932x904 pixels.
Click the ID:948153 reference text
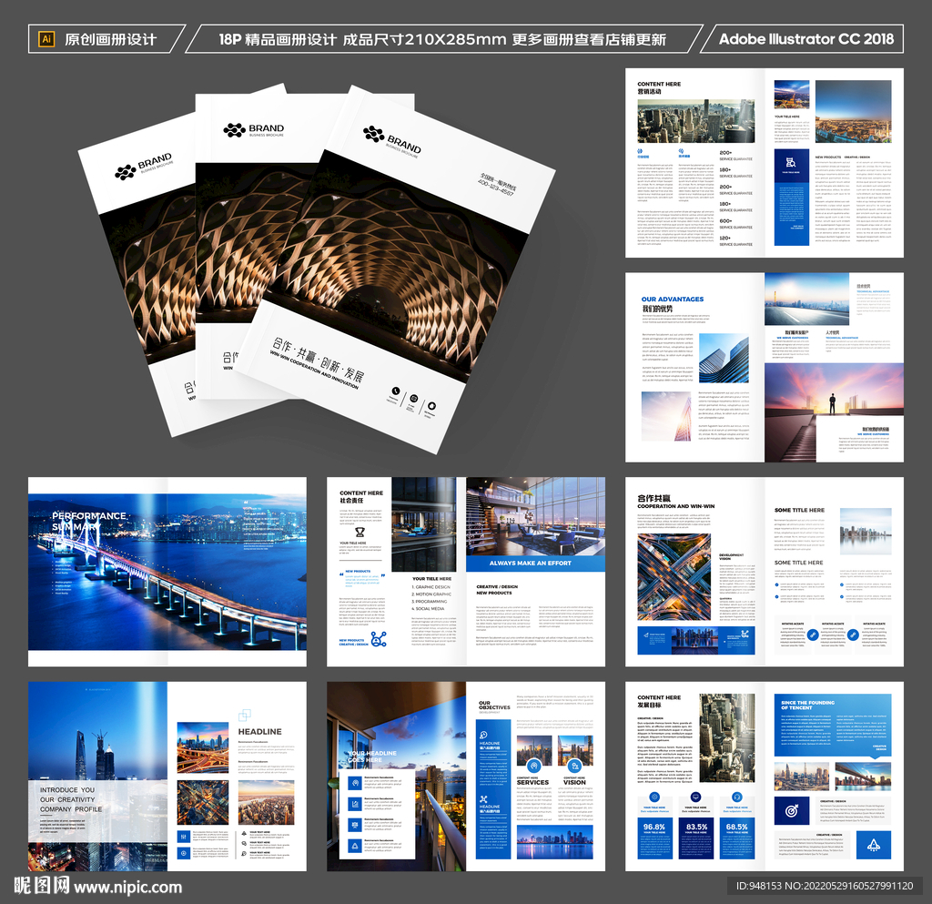tap(825, 886)
